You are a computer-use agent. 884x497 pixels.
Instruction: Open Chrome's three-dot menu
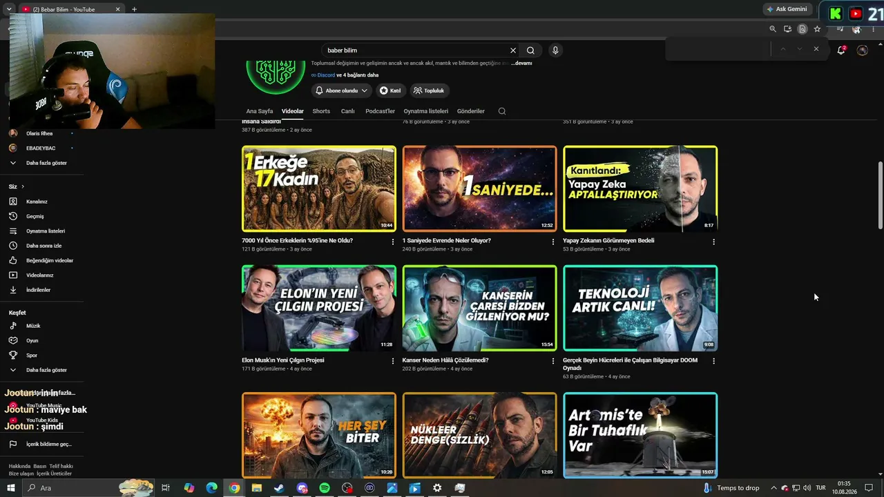(874, 29)
